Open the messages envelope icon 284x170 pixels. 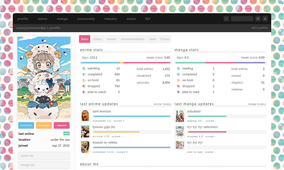tap(258, 19)
